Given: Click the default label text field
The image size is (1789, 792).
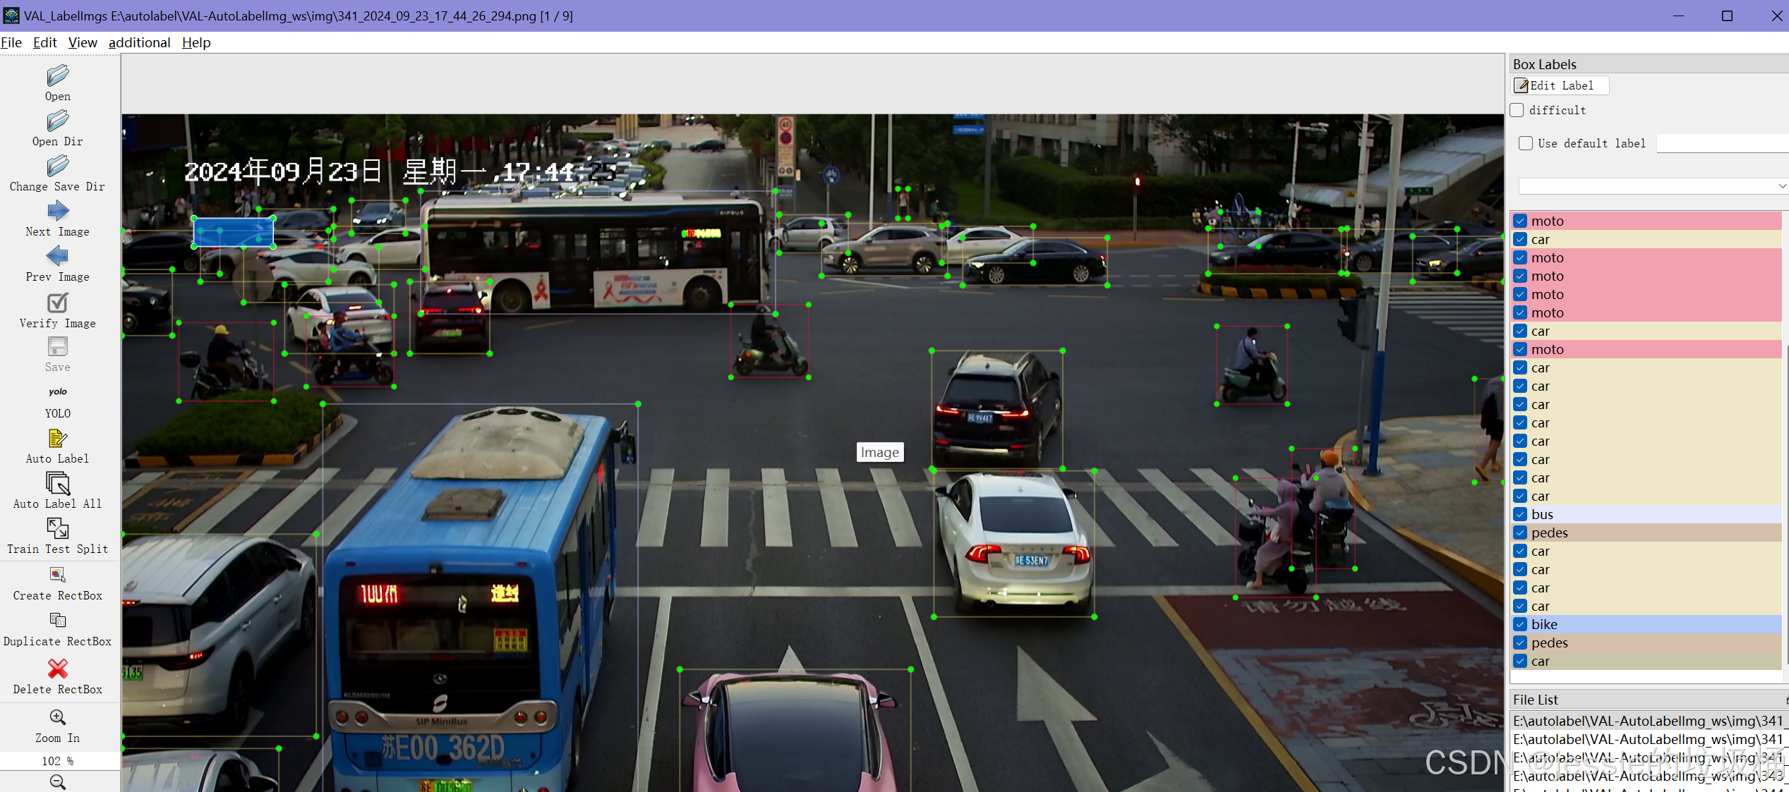Looking at the screenshot, I should pyautogui.click(x=1722, y=143).
